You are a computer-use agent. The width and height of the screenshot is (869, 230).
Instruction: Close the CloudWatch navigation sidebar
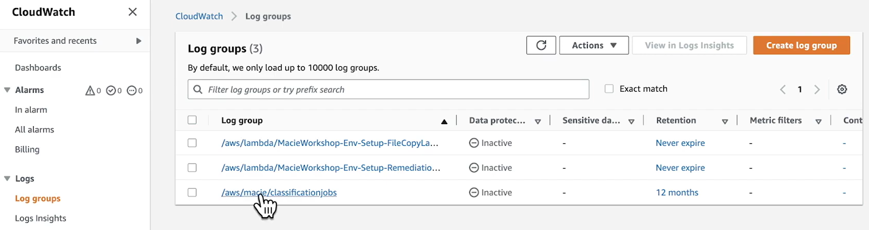[133, 12]
